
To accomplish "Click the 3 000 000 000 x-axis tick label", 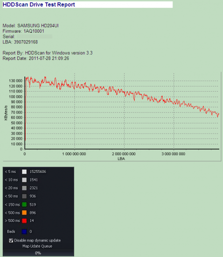I will 174,154.
